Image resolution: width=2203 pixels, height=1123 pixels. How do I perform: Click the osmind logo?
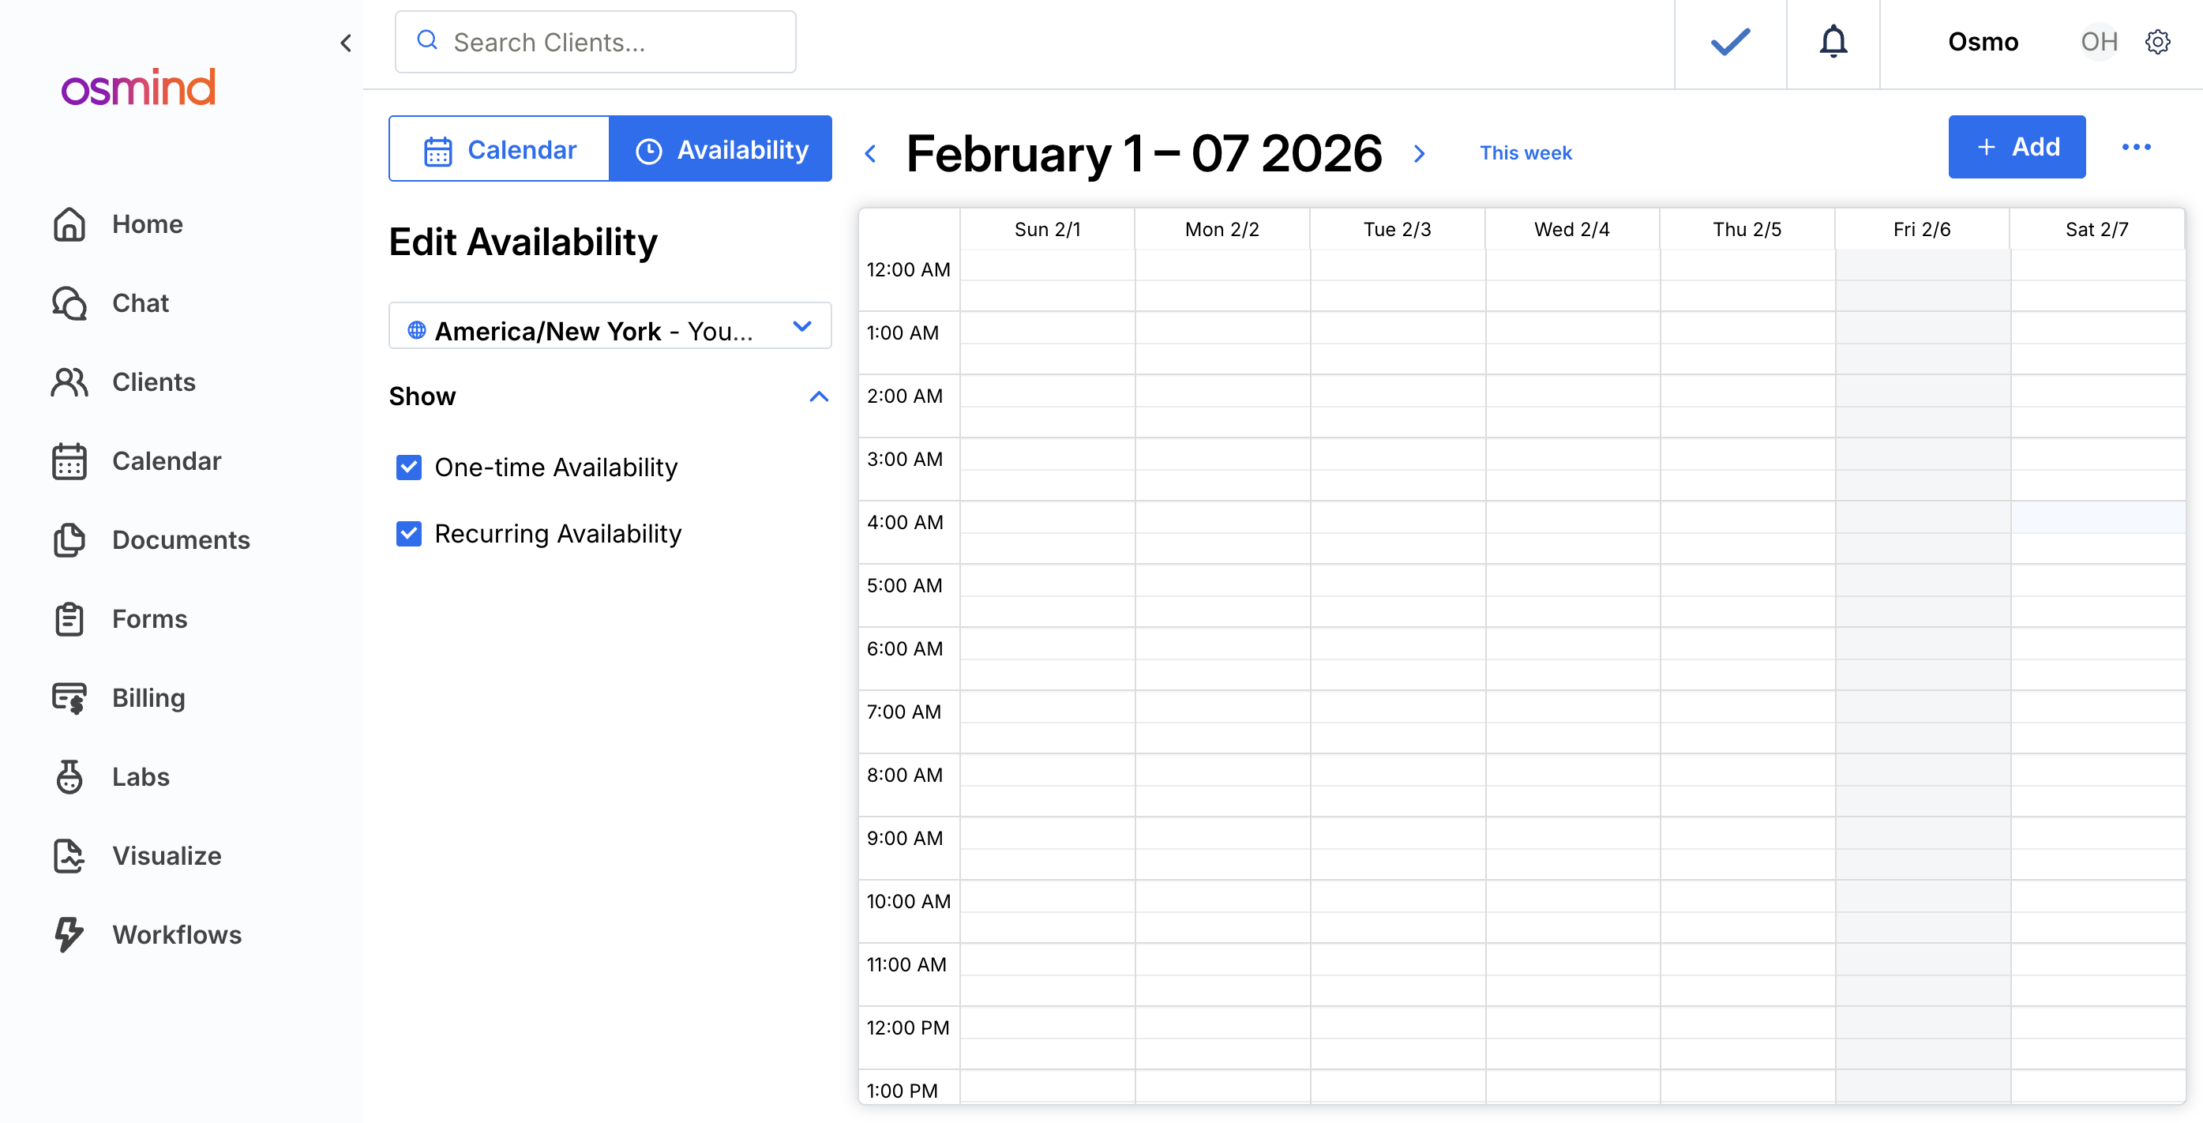point(138,87)
